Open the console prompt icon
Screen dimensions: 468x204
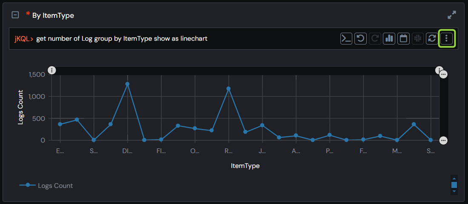[x=346, y=38]
